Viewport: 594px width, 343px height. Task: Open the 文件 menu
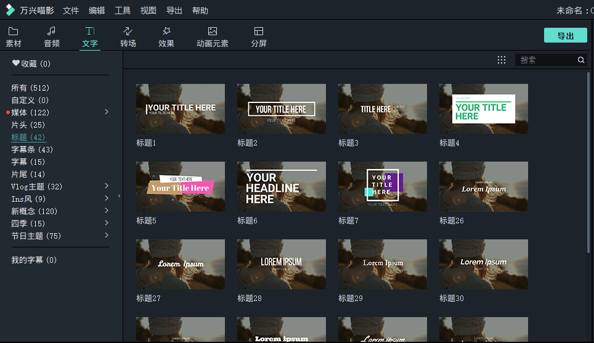tap(71, 10)
